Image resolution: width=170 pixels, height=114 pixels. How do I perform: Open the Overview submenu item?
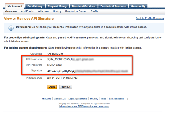[x=11, y=11]
